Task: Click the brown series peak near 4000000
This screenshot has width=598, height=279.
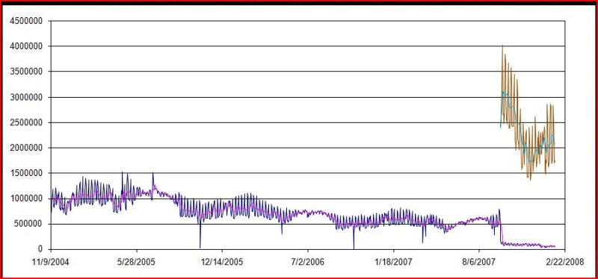Action: [502, 46]
